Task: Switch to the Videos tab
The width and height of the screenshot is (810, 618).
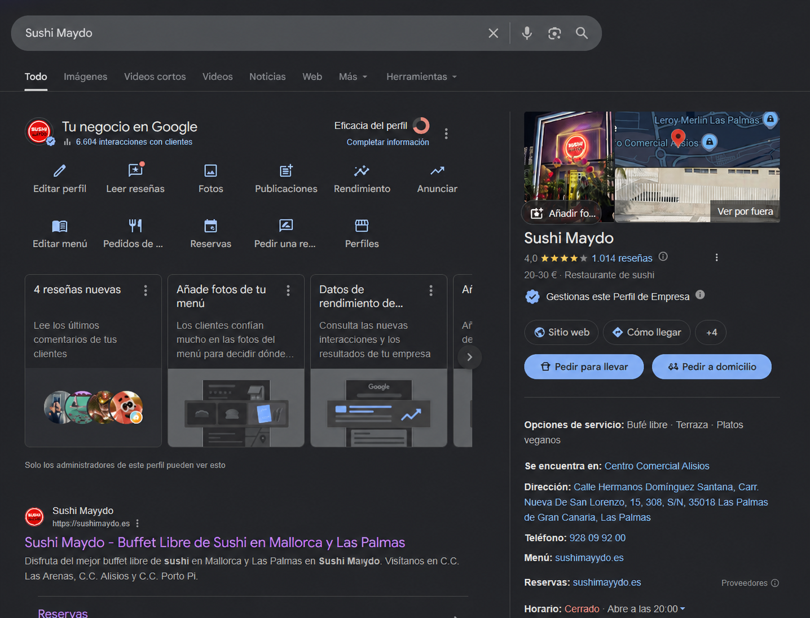Action: click(x=217, y=77)
